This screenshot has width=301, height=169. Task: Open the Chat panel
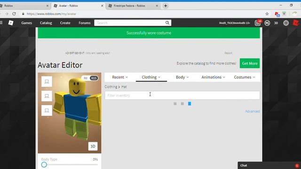[x=269, y=165]
